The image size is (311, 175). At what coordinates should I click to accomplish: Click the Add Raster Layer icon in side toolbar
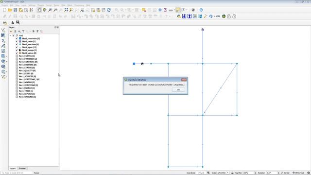pyautogui.click(x=3, y=35)
